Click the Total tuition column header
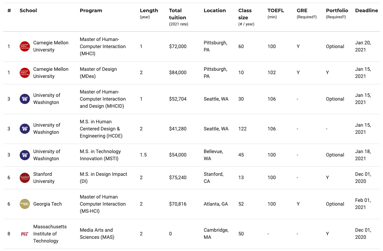The height and width of the screenshot is (251, 383). click(178, 14)
